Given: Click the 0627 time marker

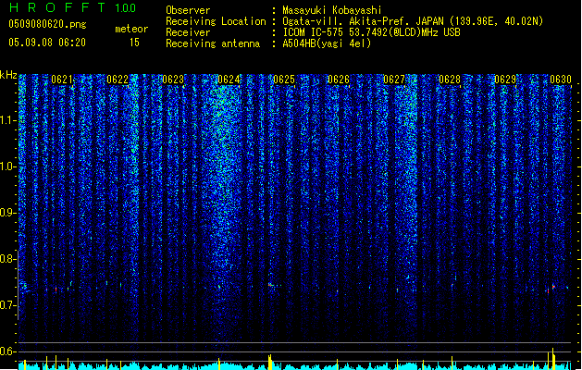Looking at the screenshot, I should point(394,80).
